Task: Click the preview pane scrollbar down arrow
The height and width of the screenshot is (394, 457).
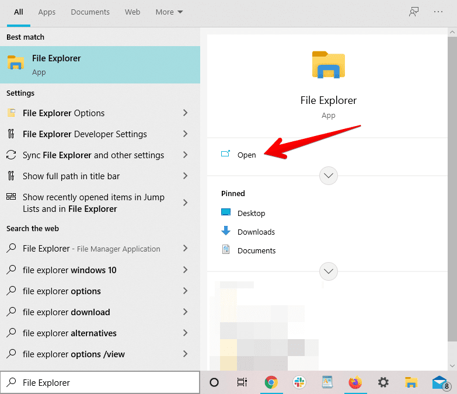Action: click(452, 366)
